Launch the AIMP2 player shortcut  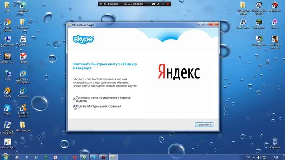(x=8, y=92)
